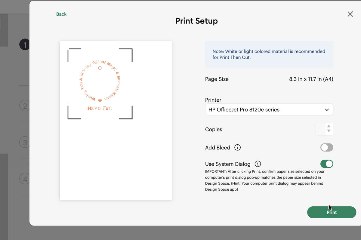
Task: Go back using the Back link
Action: (61, 14)
